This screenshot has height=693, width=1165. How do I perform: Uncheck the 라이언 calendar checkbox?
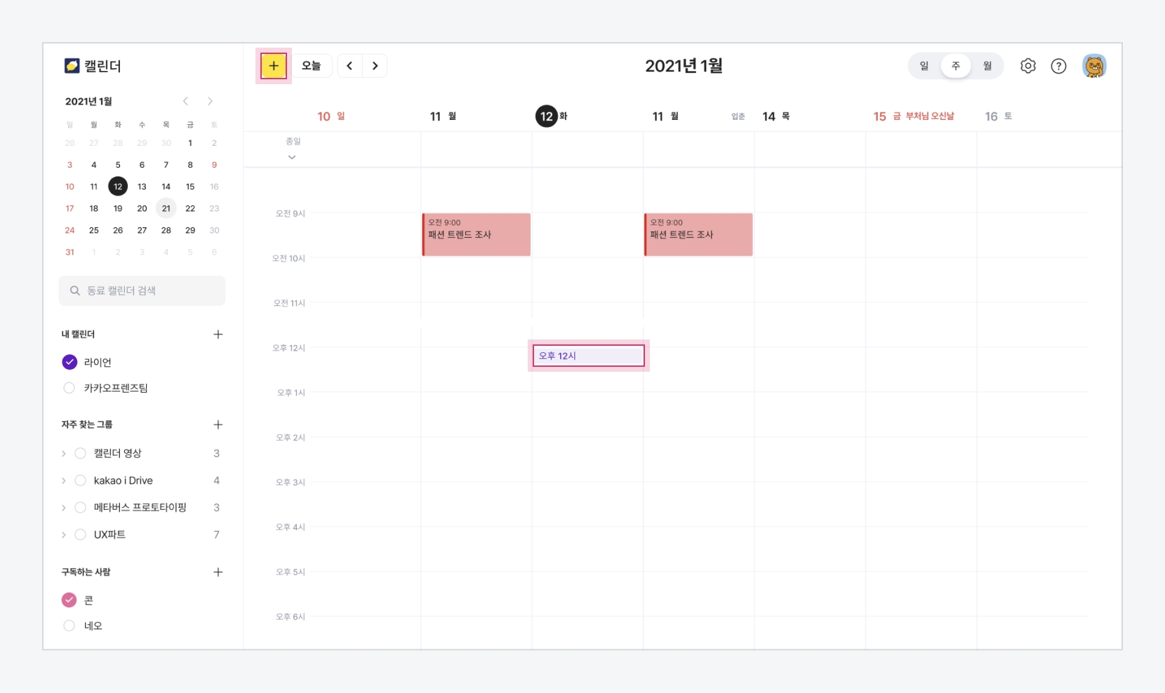69,362
